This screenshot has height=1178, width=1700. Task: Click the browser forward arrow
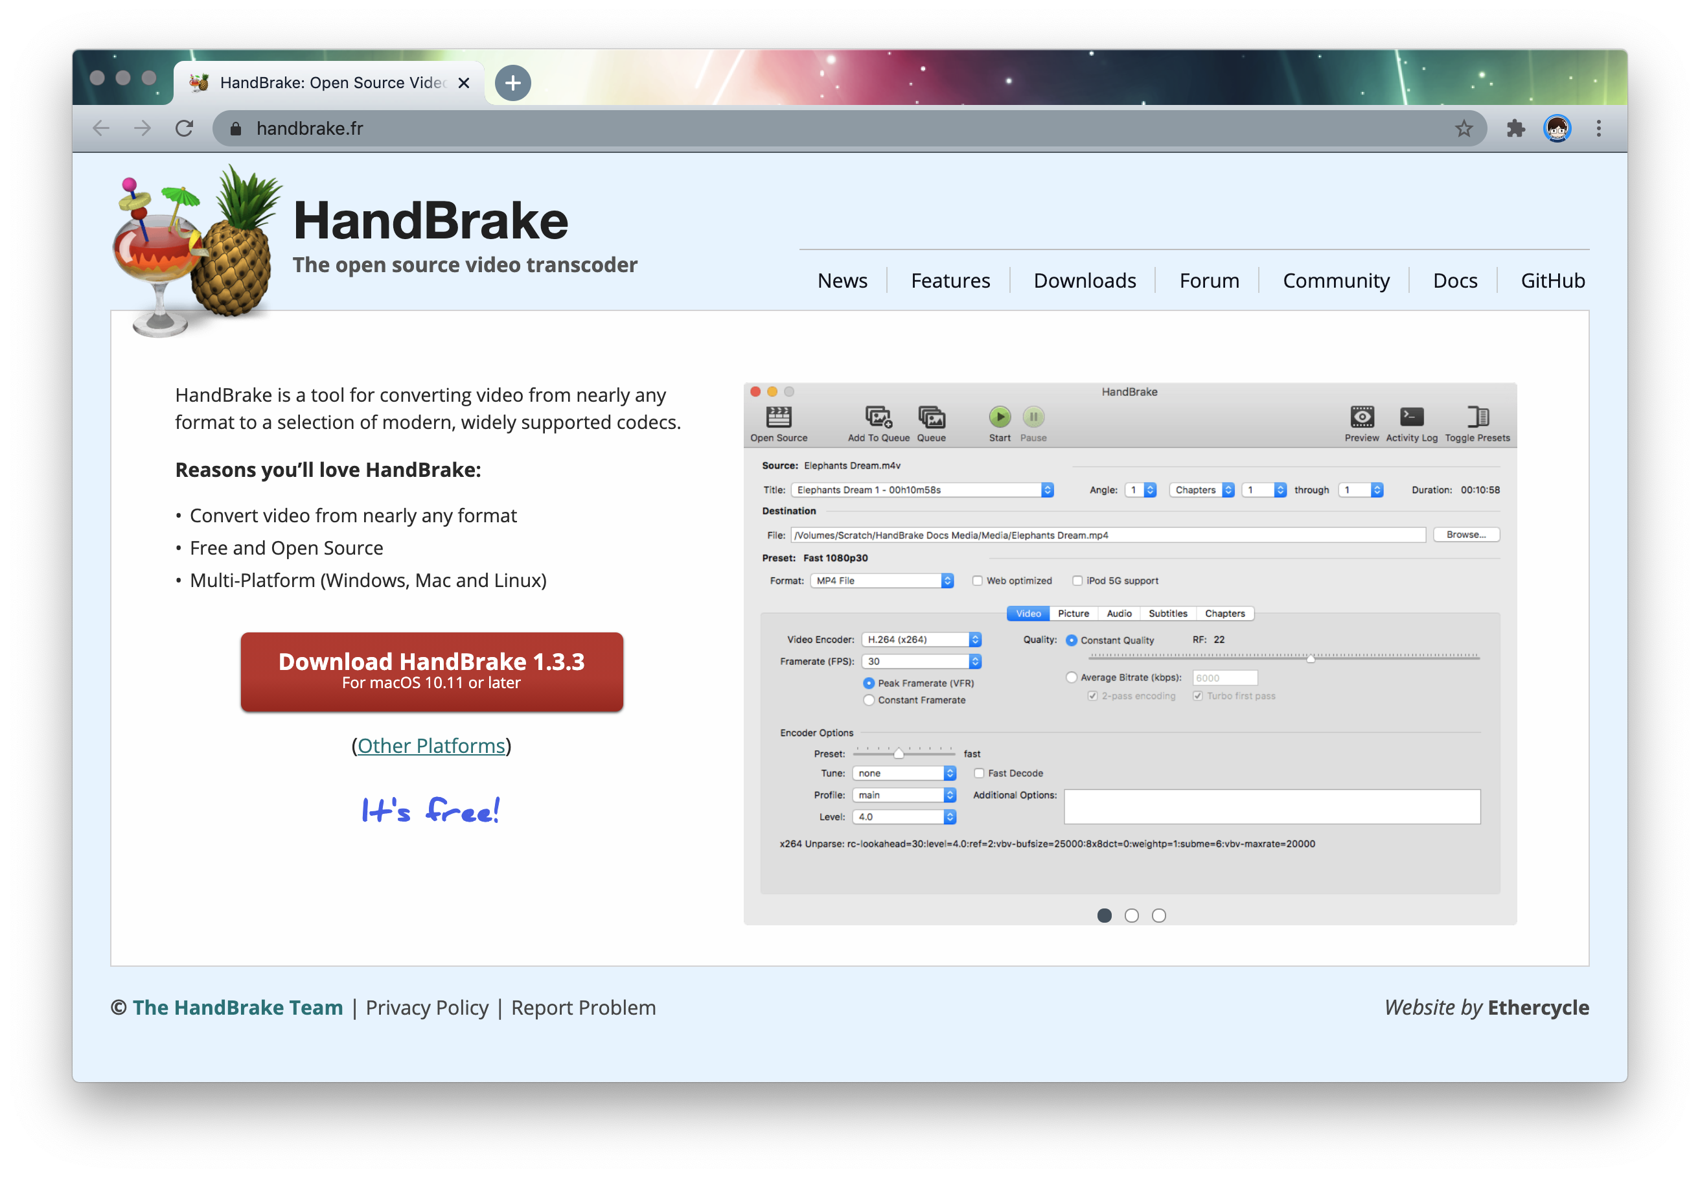[x=143, y=128]
